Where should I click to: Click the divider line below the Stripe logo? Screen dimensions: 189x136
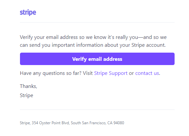pos(97,22)
